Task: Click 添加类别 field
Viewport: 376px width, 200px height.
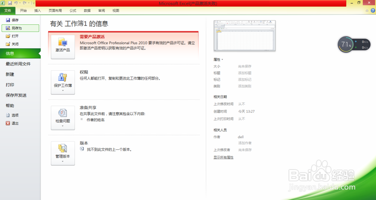Action: click(x=245, y=86)
